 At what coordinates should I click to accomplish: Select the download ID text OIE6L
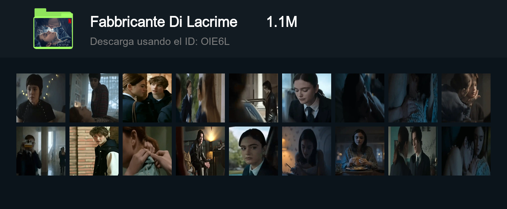[x=215, y=42]
